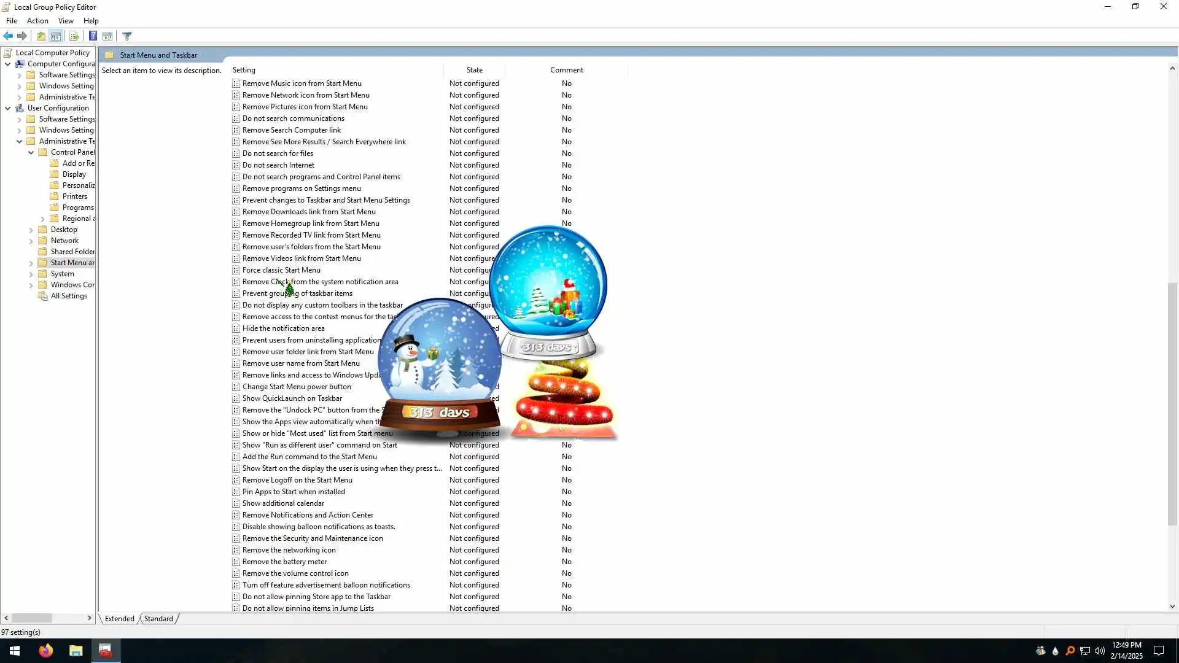Click the tree pane horizontal scrollbar right arrow
This screenshot has width=1179, height=663.
[x=89, y=618]
